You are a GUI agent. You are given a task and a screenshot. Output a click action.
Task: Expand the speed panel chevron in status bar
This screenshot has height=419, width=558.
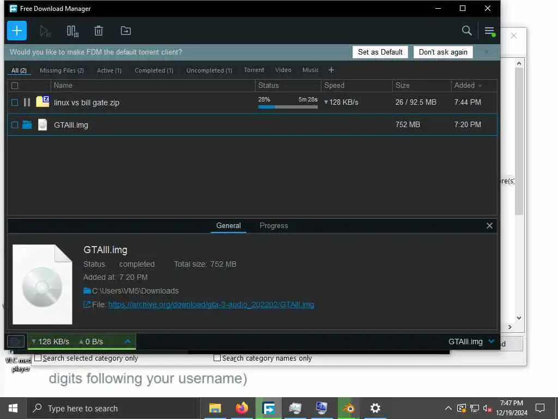pyautogui.click(x=128, y=342)
